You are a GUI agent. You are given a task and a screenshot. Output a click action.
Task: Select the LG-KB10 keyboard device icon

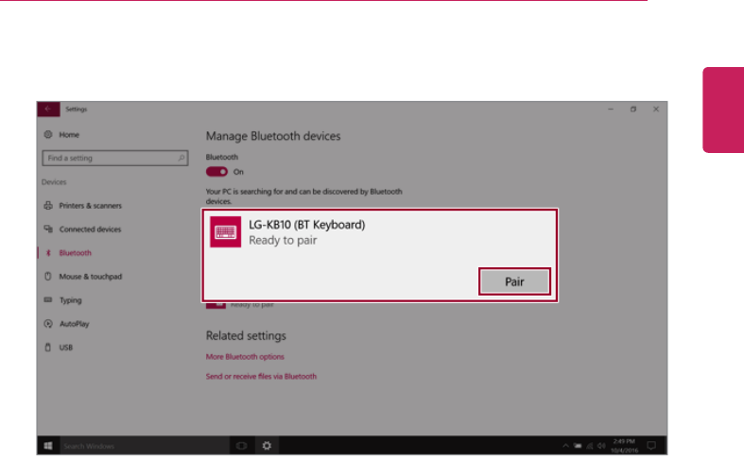[x=225, y=231]
